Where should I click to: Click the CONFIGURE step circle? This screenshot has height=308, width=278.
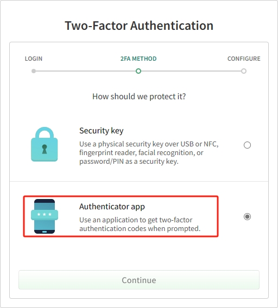(244, 71)
